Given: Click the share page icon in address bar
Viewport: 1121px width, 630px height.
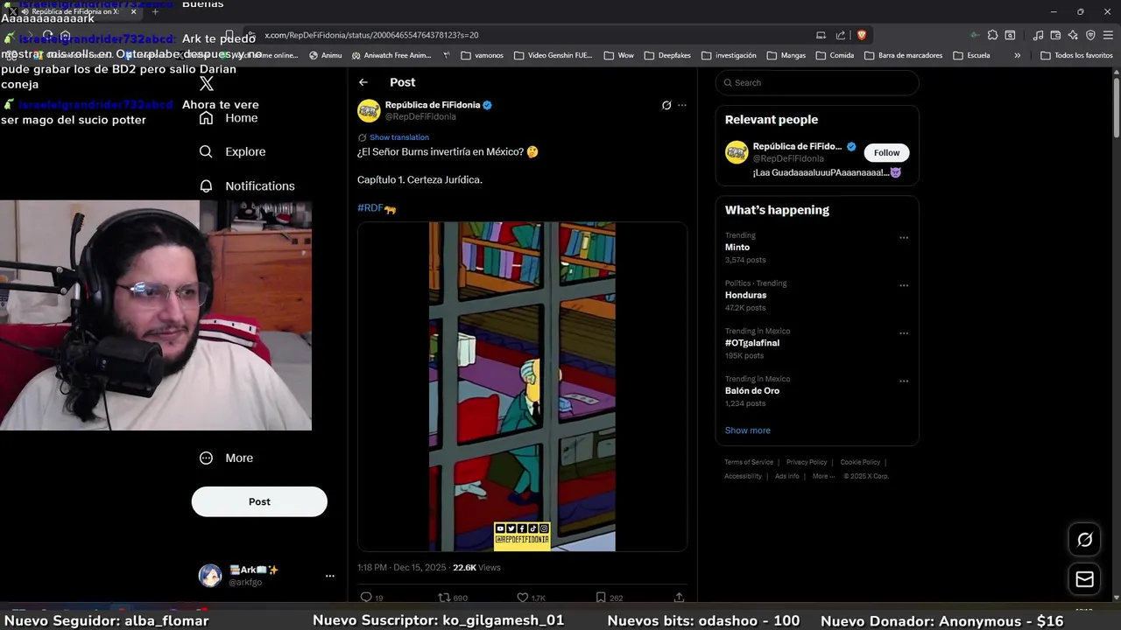Looking at the screenshot, I should (841, 35).
